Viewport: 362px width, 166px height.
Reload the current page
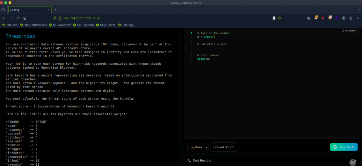pos(18,18)
